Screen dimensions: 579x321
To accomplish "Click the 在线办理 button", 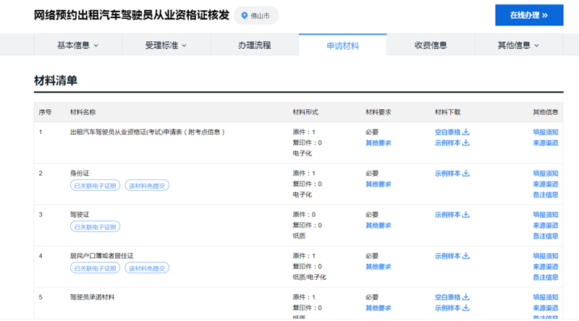I will (529, 15).
